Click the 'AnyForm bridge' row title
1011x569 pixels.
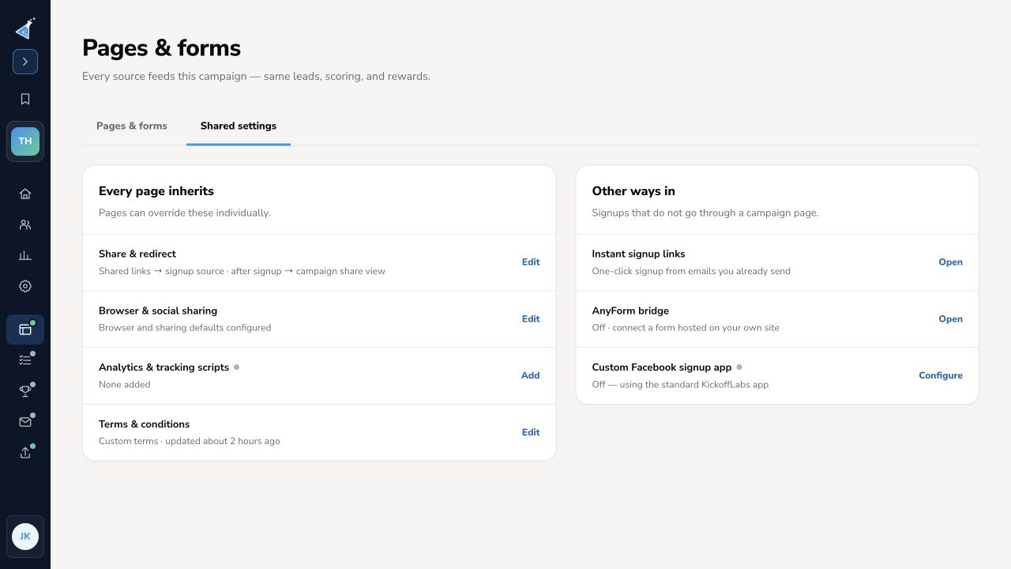[x=630, y=311]
